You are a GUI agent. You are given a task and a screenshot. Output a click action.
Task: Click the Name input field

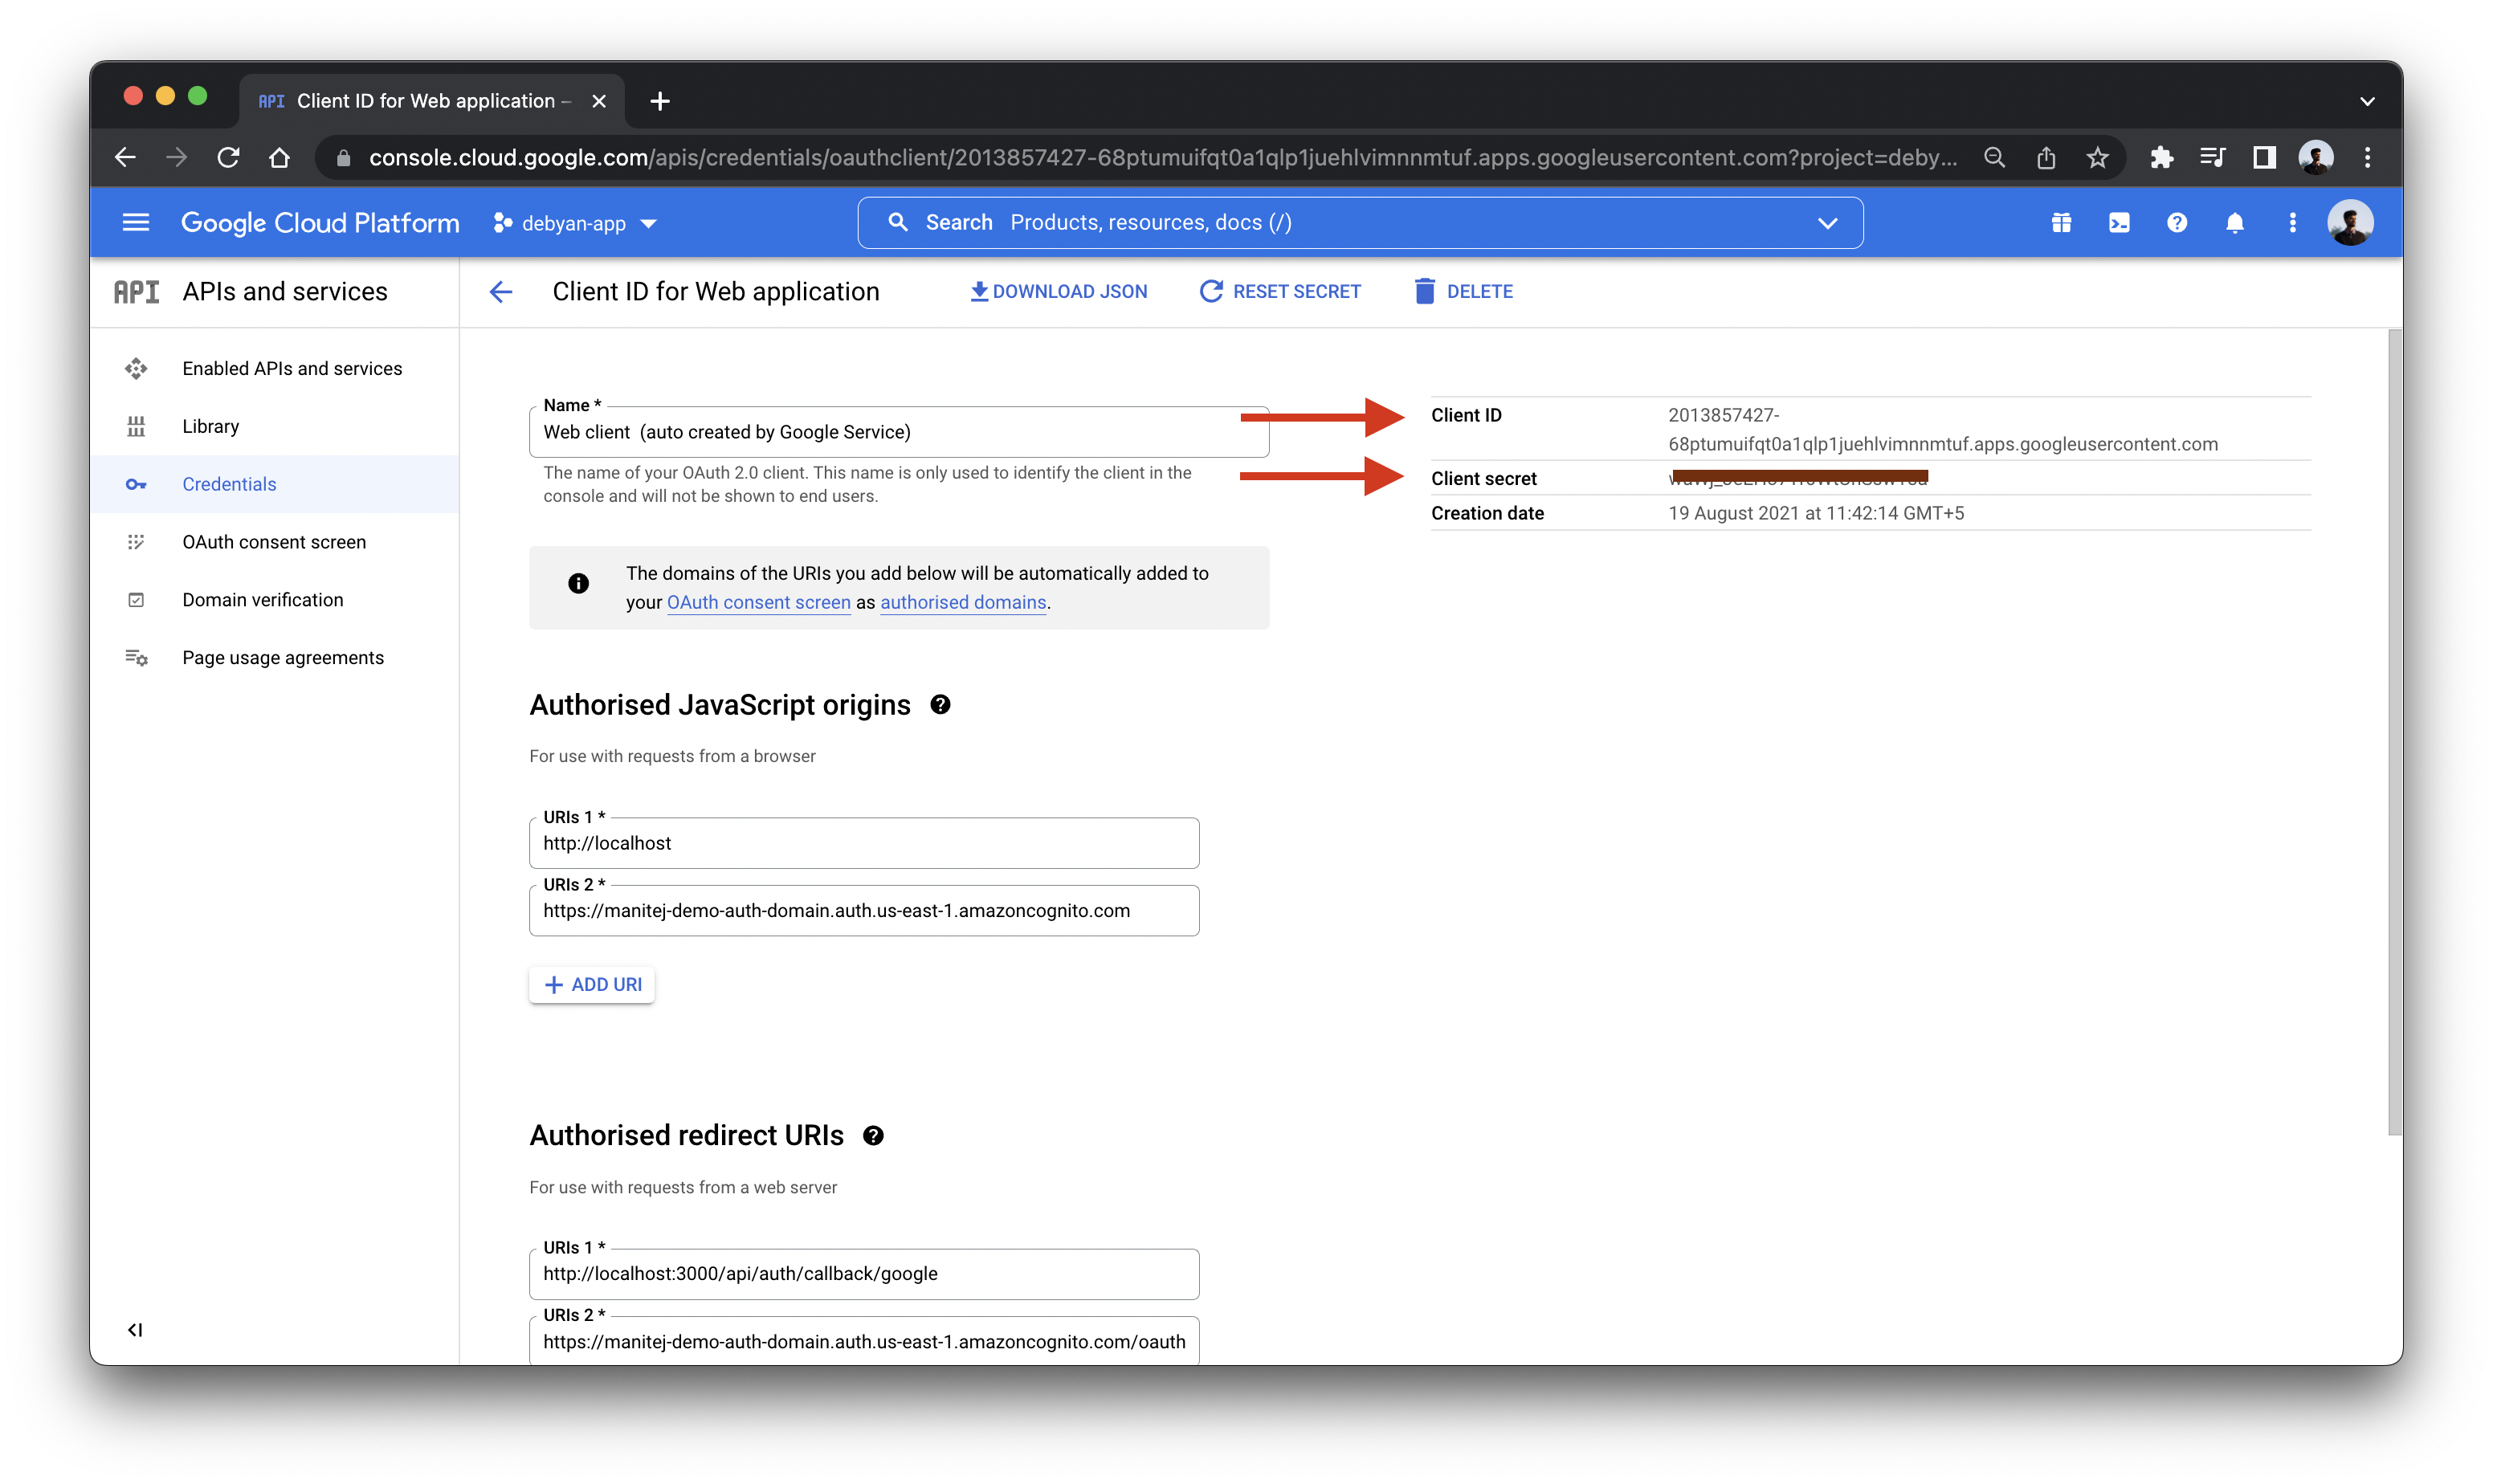click(x=899, y=432)
